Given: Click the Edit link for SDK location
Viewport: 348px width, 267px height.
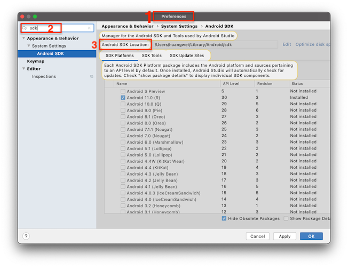Looking at the screenshot, I should click(x=287, y=45).
